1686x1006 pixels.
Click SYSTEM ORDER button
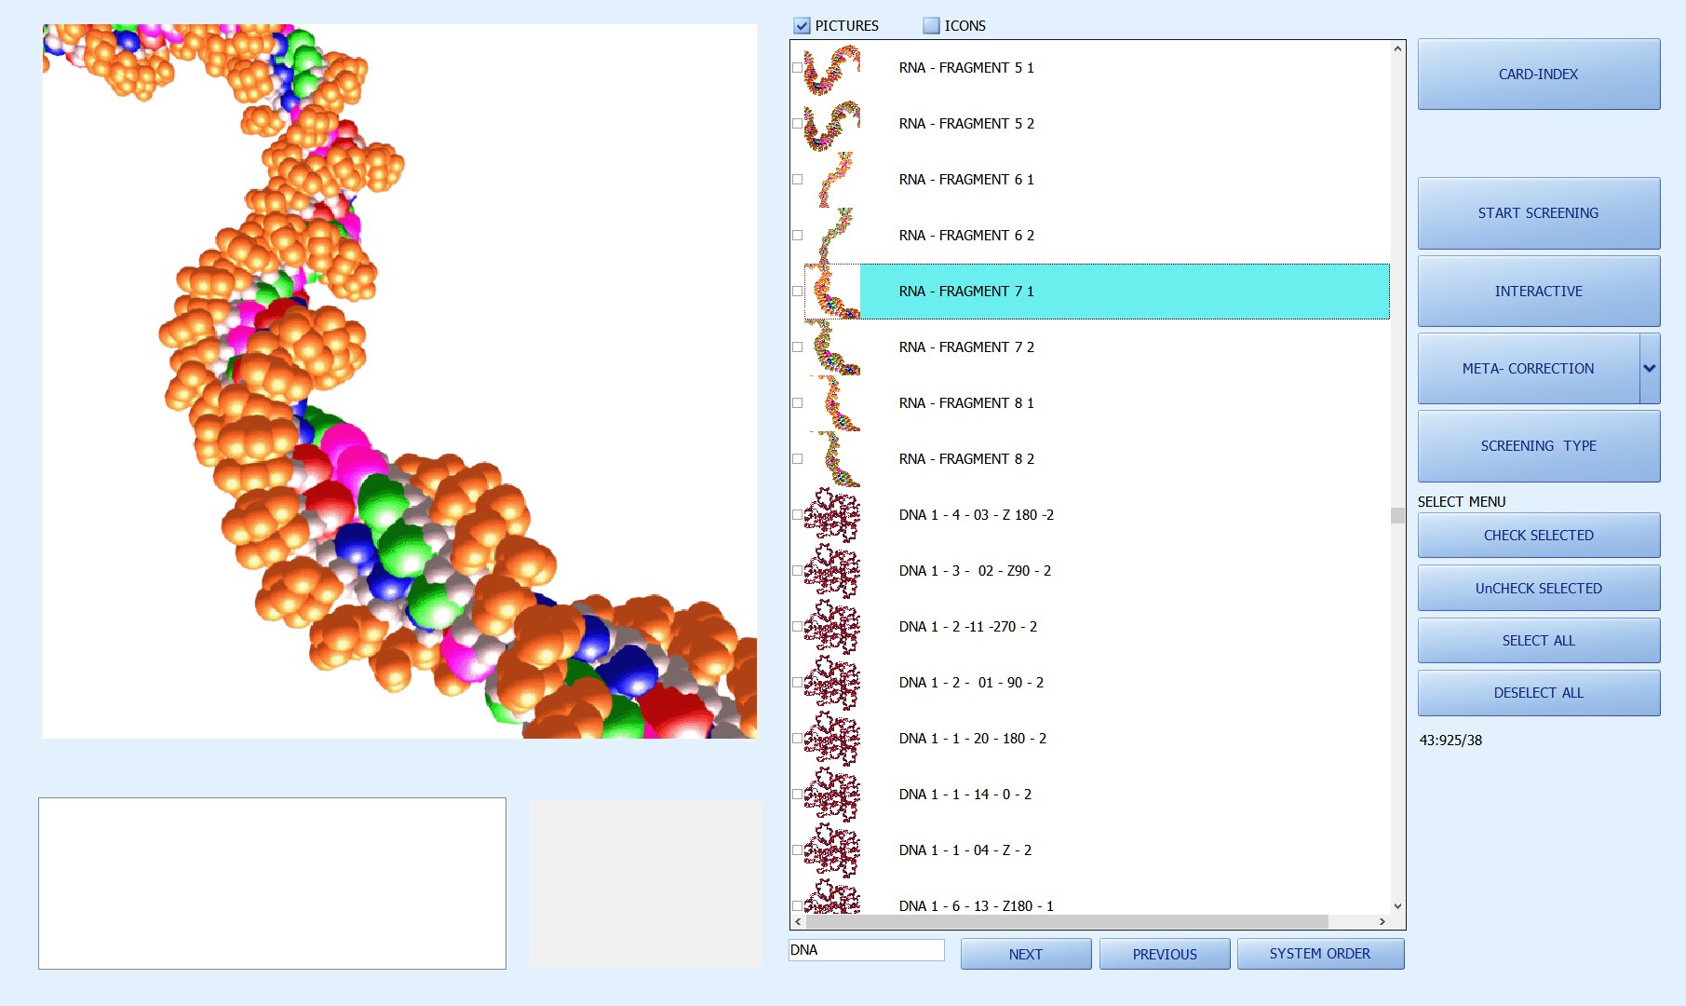(1320, 954)
